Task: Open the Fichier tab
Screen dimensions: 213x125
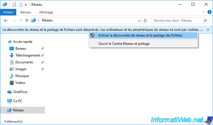Action: click(8, 12)
